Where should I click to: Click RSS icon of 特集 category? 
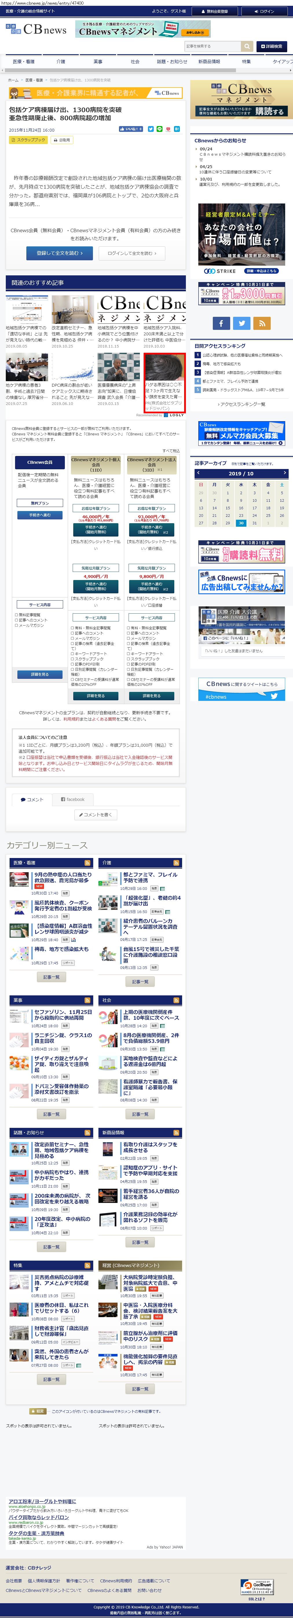tap(87, 1265)
